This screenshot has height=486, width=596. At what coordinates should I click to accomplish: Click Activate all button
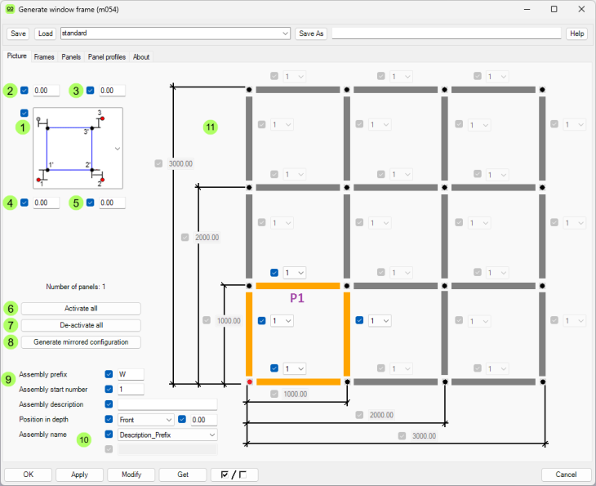pos(81,309)
